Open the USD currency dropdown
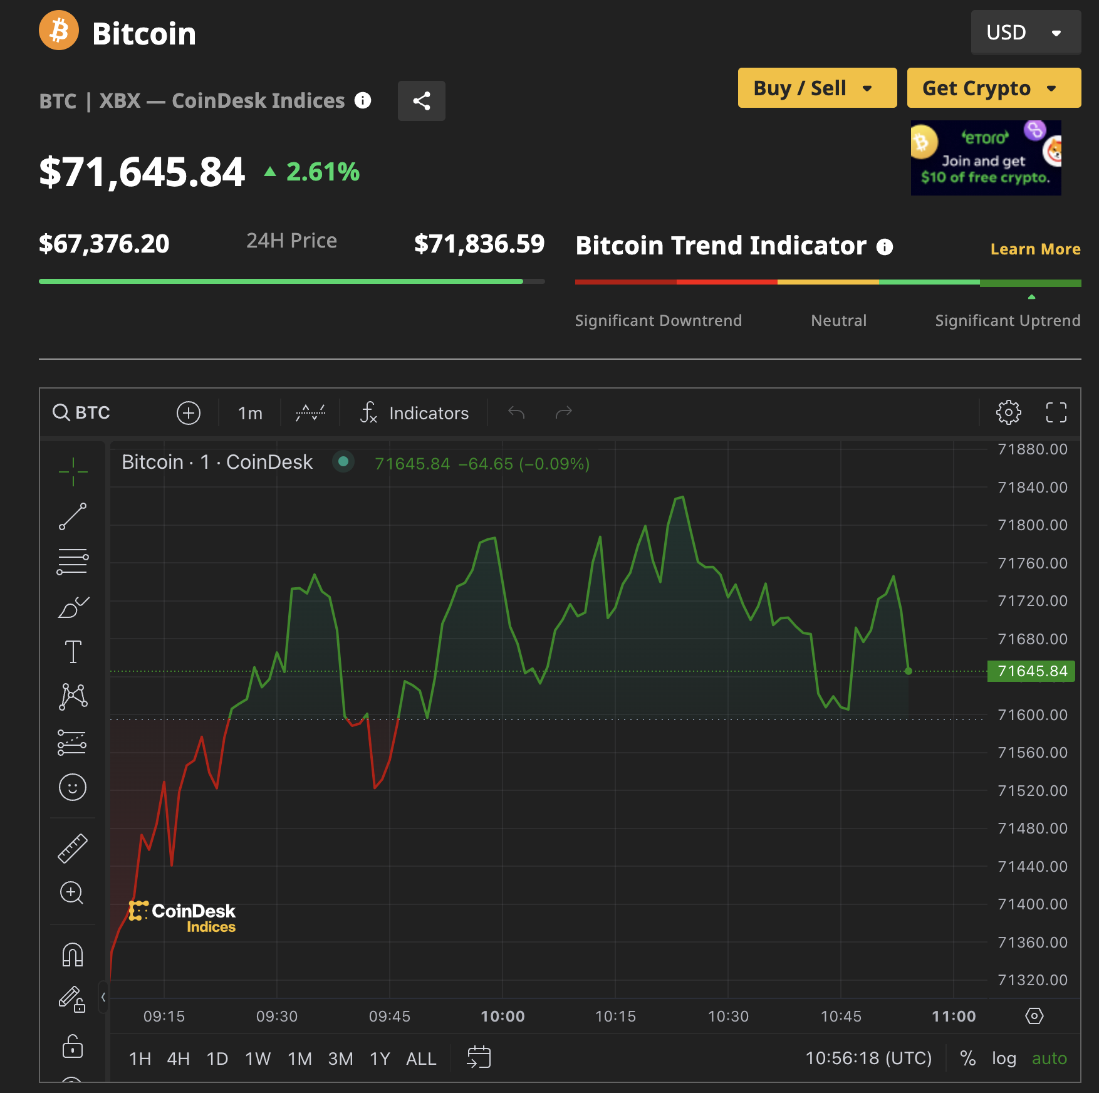Screen dimensions: 1099x1093 1025,33
